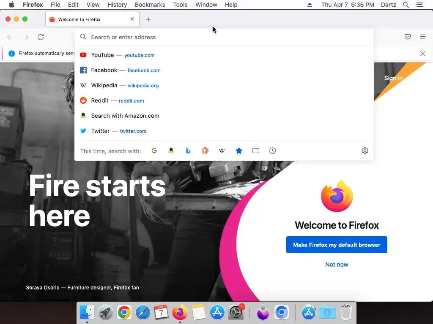Click the Dartz user name in menu bar
This screenshot has width=433, height=324.
click(x=389, y=5)
